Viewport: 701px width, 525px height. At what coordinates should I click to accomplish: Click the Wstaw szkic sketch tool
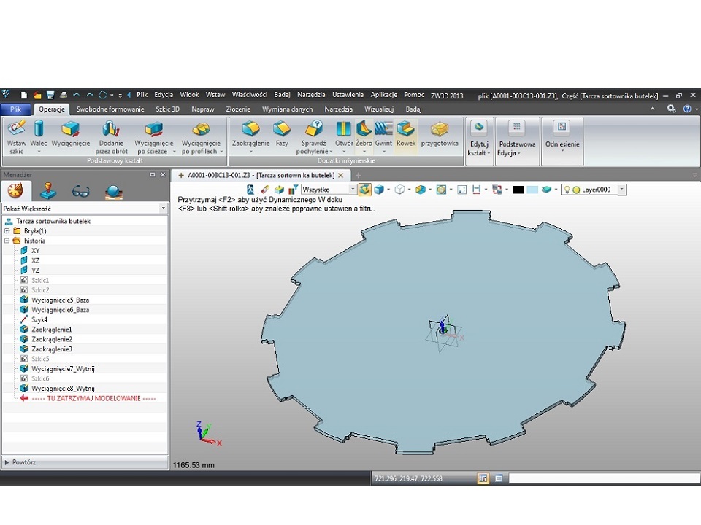(x=16, y=135)
